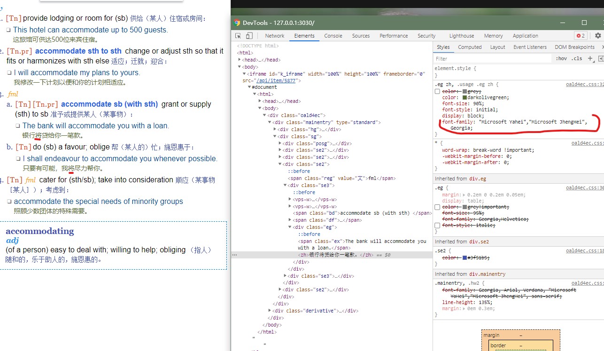Image resolution: width=604 pixels, height=351 pixels.
Task: Open the Application tab
Action: pyautogui.click(x=526, y=36)
